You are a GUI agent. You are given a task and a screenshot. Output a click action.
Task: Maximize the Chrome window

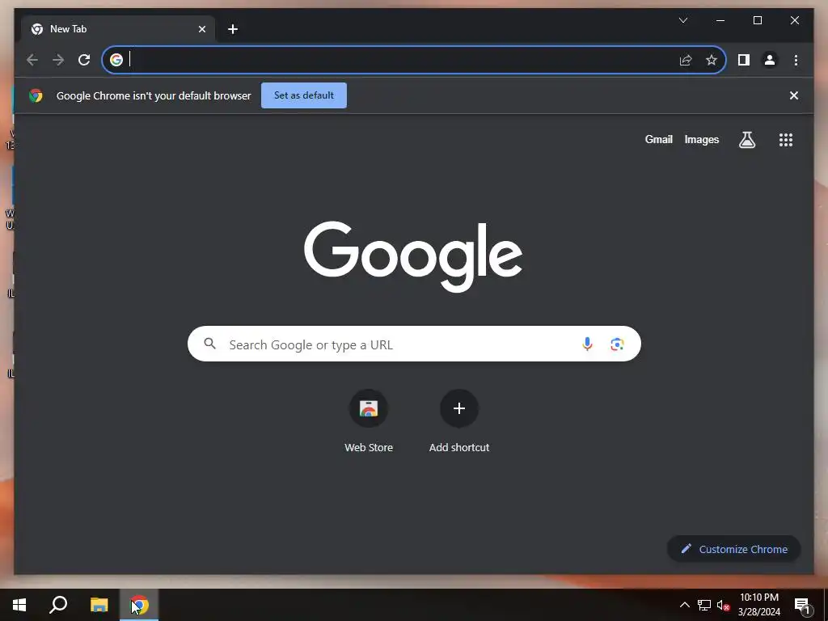(x=757, y=20)
